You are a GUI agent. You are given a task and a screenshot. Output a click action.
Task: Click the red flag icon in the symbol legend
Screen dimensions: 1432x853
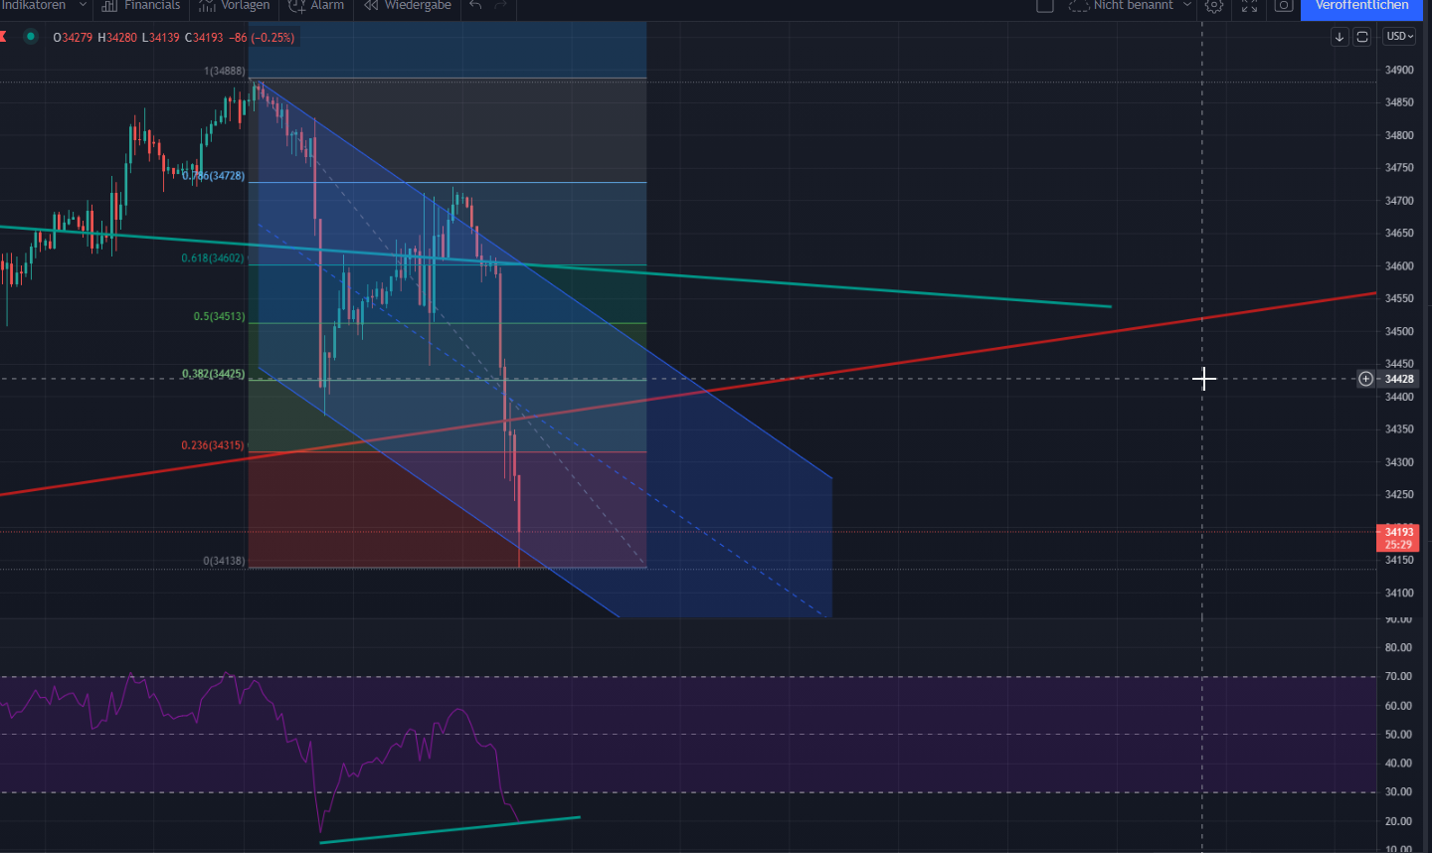[x=3, y=36]
